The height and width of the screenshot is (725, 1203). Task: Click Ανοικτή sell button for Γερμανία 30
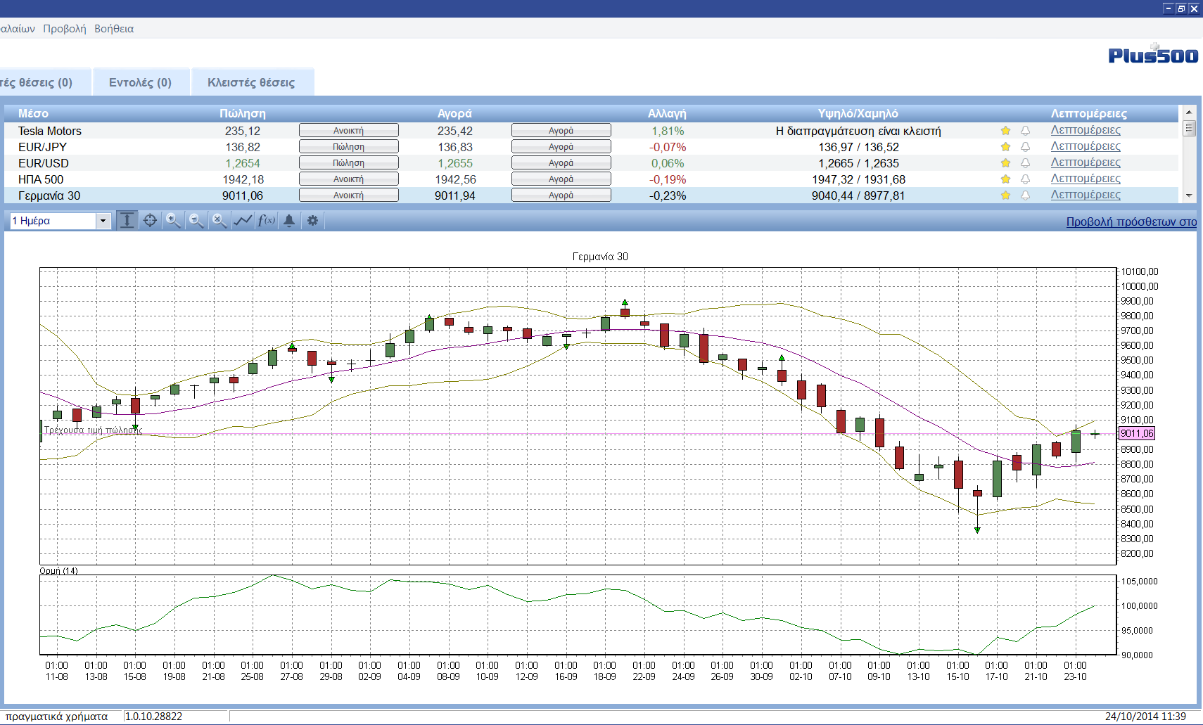(x=349, y=195)
